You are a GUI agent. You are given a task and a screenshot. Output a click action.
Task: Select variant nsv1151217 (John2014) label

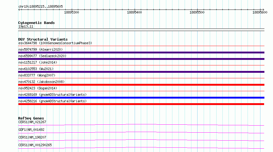(38, 62)
